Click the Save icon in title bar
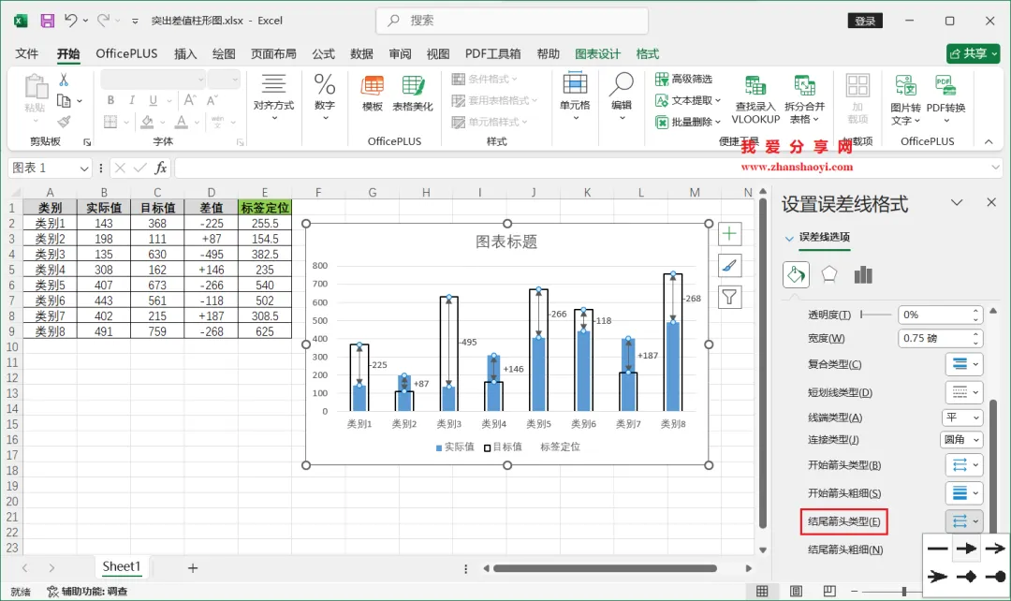1011x601 pixels. pyautogui.click(x=47, y=21)
